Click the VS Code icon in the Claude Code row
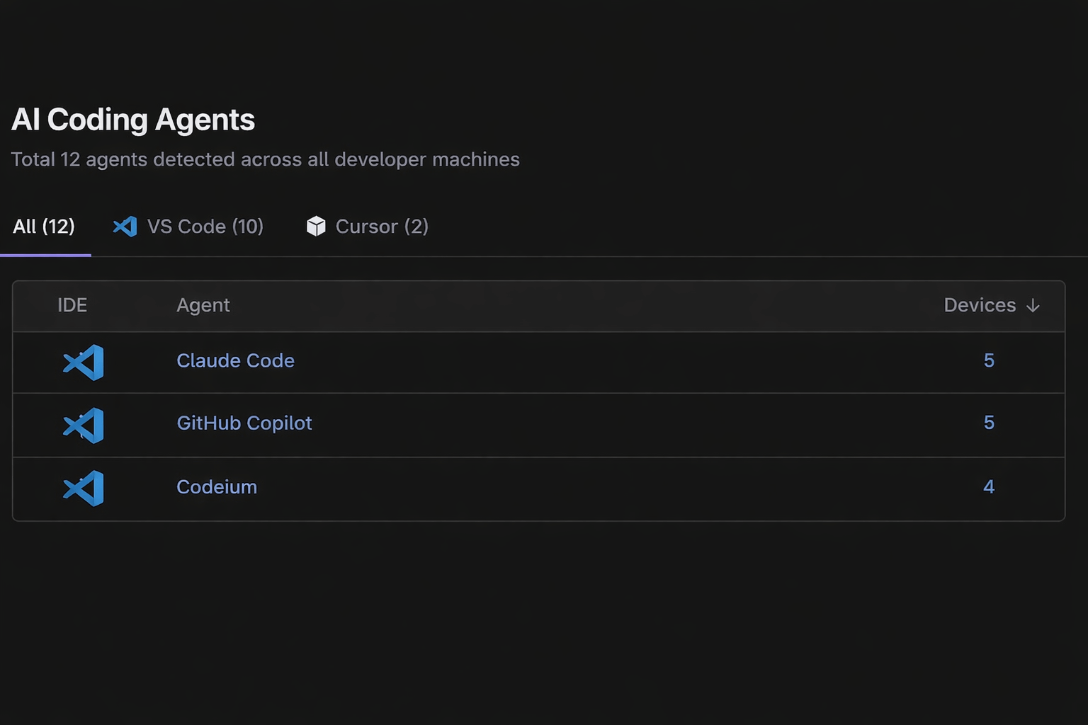Viewport: 1088px width, 725px height. [x=84, y=362]
